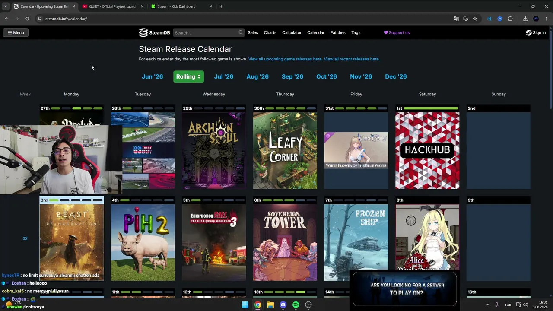View all recent releases link

(x=352, y=59)
